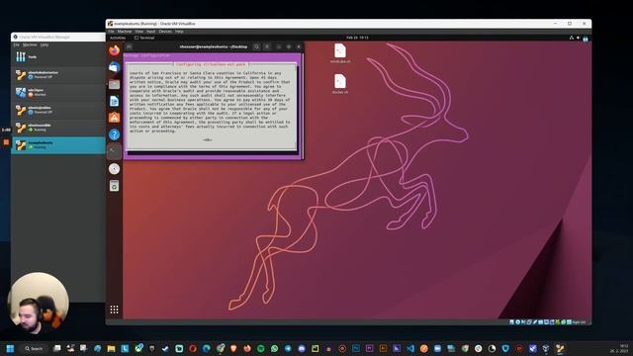Open Input menu in VM window
The width and height of the screenshot is (633, 356).
151,32
